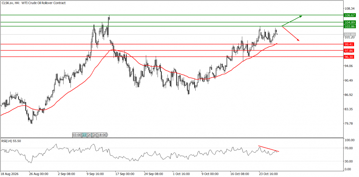Click the 26 Aug 00:00 time label

click(x=38, y=174)
